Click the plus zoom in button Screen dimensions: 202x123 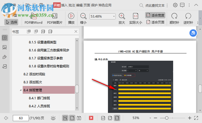tap(190, 118)
